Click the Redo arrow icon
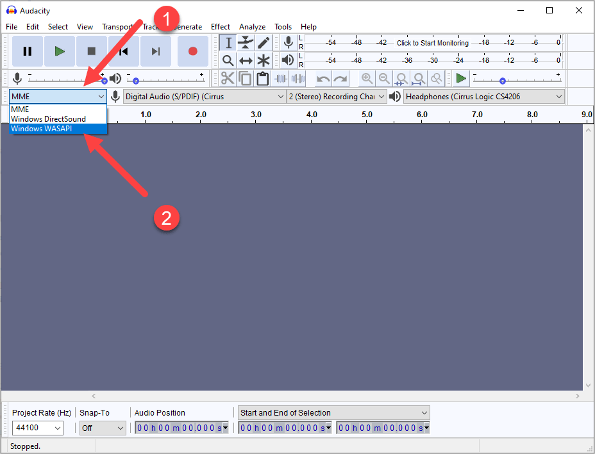Image resolution: width=595 pixels, height=454 pixels. [340, 79]
